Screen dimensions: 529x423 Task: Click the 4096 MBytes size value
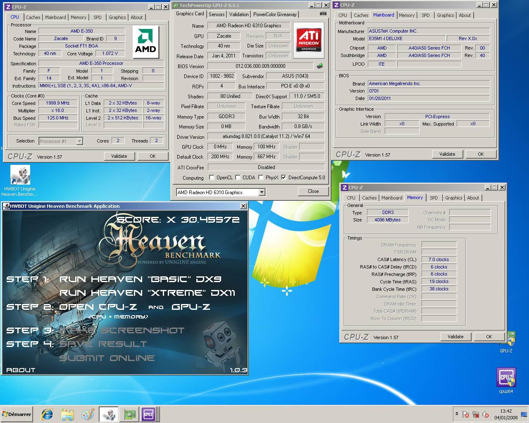[388, 220]
